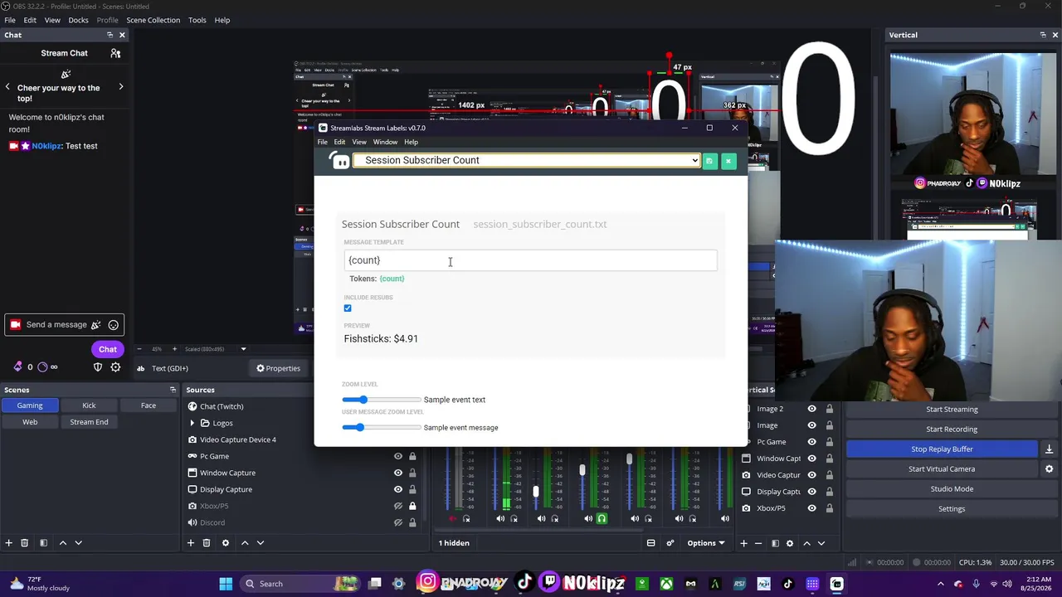
Task: Open the mixer Options dropdown
Action: [705, 543]
